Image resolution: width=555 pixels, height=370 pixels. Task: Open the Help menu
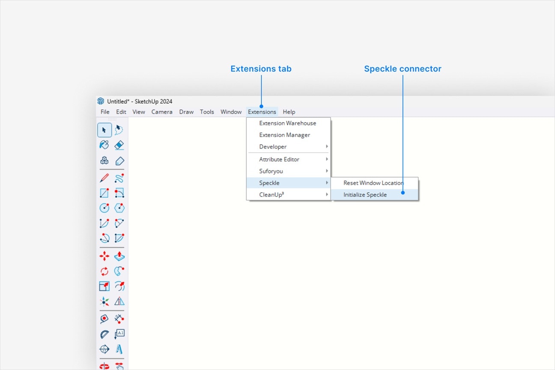[x=289, y=112]
